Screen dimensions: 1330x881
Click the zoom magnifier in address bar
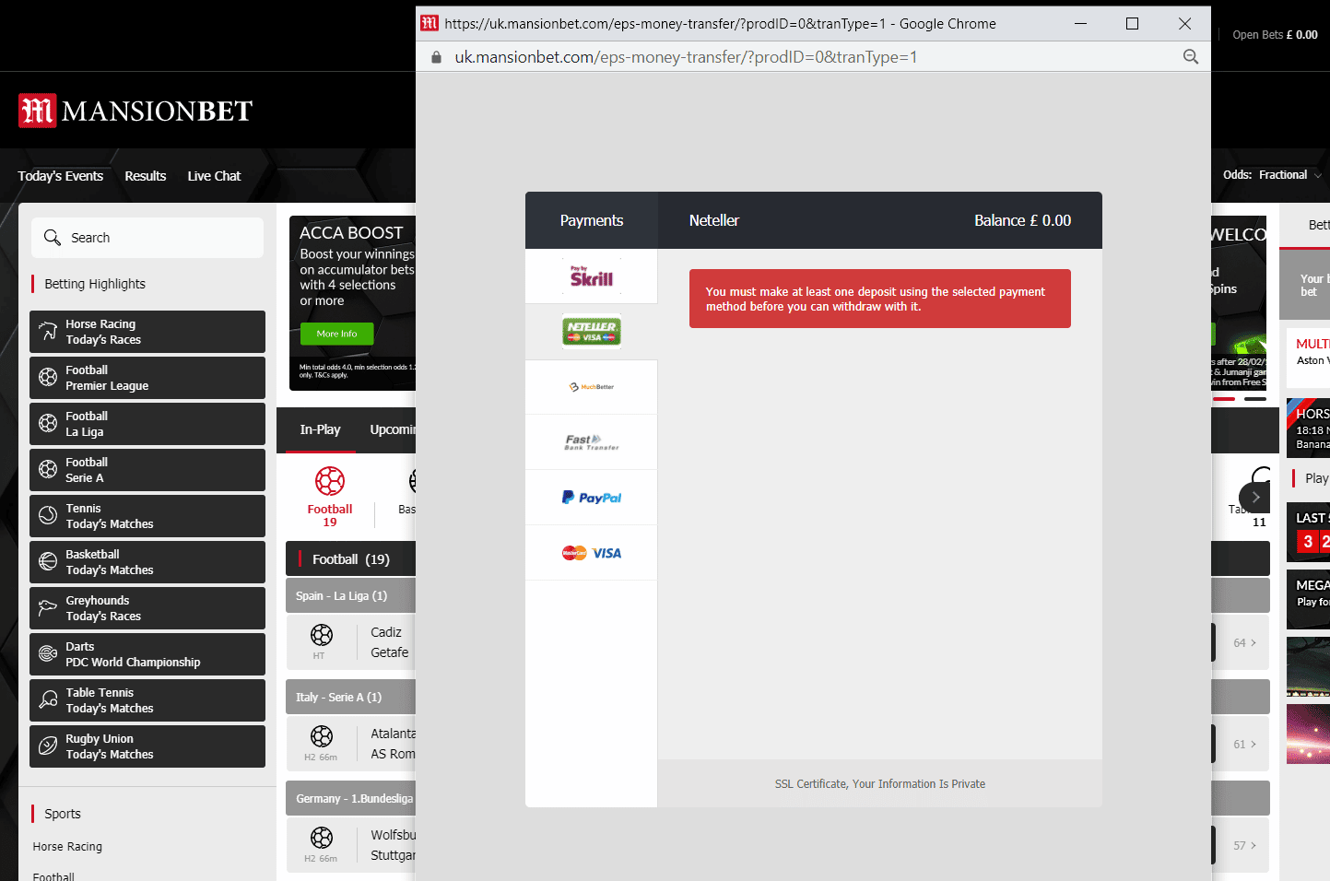1190,57
